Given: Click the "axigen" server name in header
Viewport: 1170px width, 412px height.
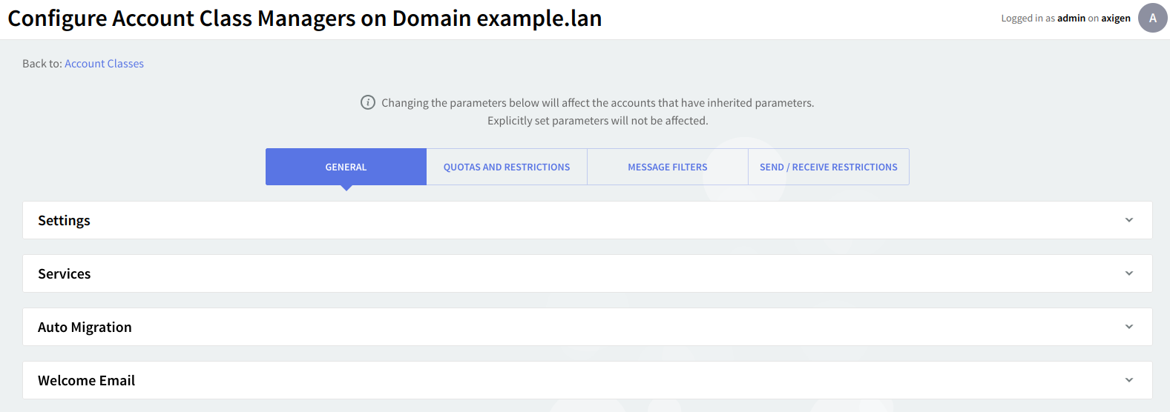Looking at the screenshot, I should (1115, 19).
